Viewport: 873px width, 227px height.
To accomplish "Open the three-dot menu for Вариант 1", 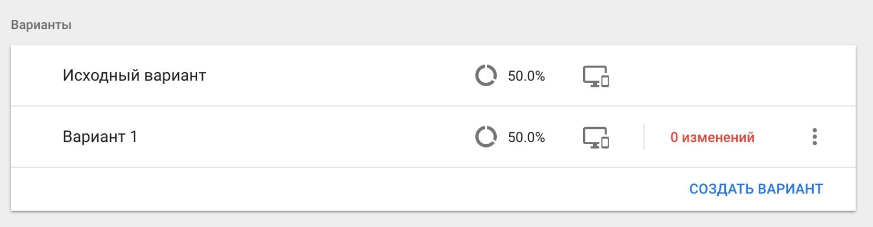I will pyautogui.click(x=814, y=137).
